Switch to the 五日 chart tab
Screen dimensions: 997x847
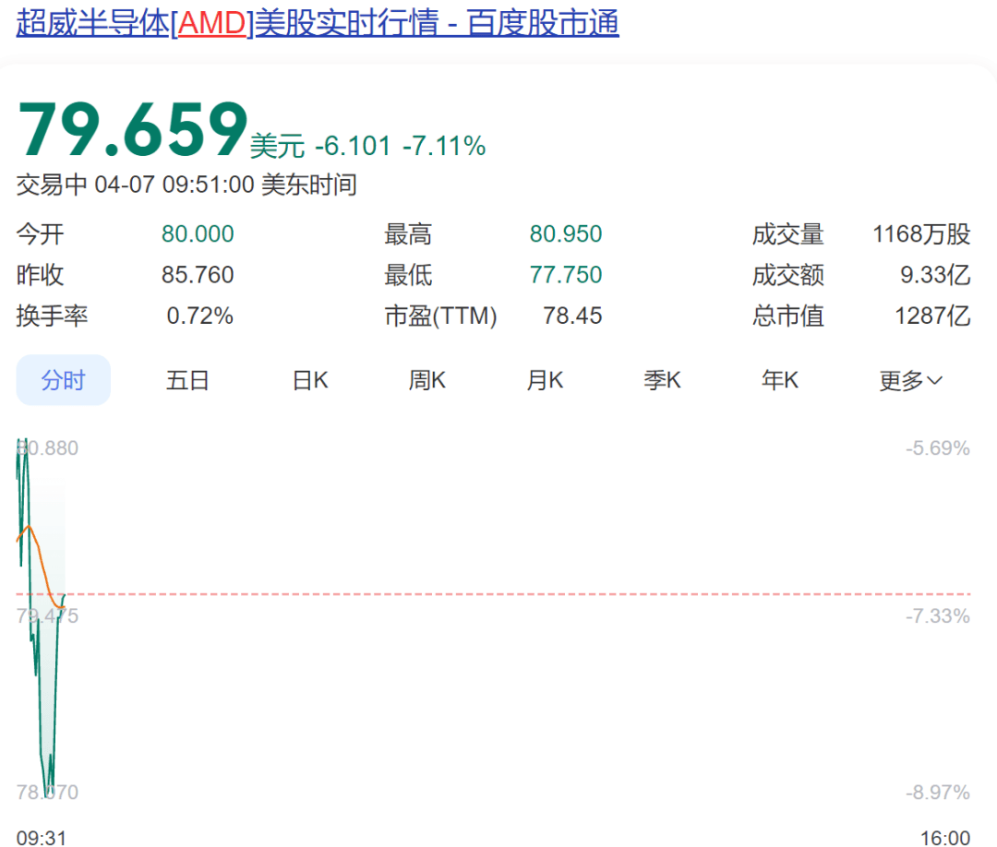coord(187,380)
